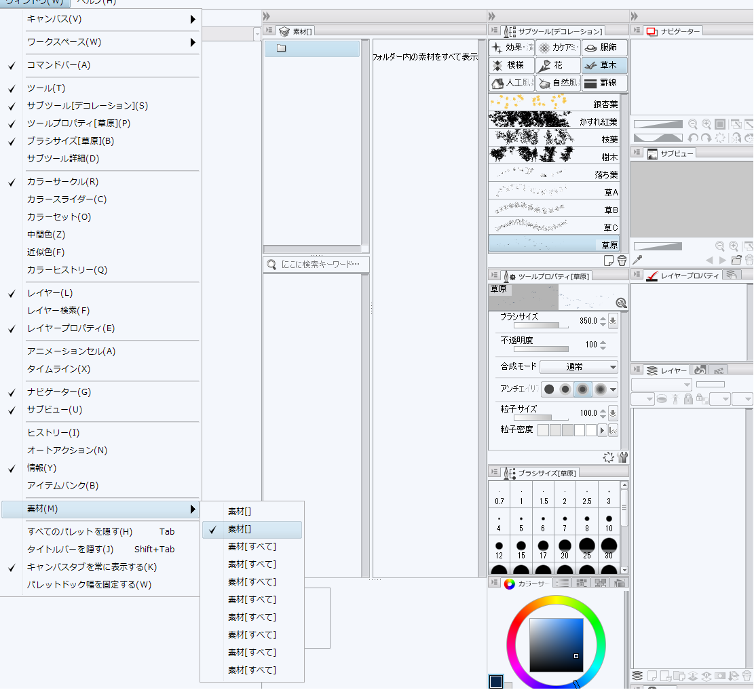Click the trash icon below sub tool list
This screenshot has height=690, width=754.
tap(622, 261)
